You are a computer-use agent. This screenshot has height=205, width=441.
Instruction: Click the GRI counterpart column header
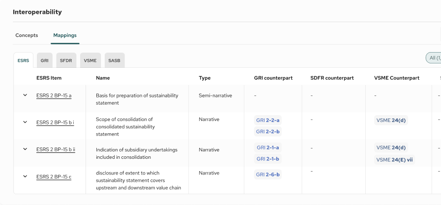click(273, 78)
